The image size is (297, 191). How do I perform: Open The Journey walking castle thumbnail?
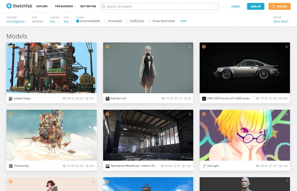point(51,135)
